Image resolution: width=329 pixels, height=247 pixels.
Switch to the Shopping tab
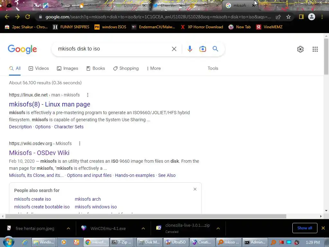126,68
